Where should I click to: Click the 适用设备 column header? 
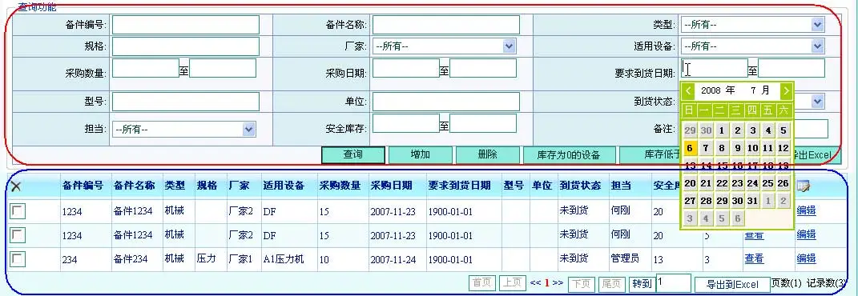[284, 186]
